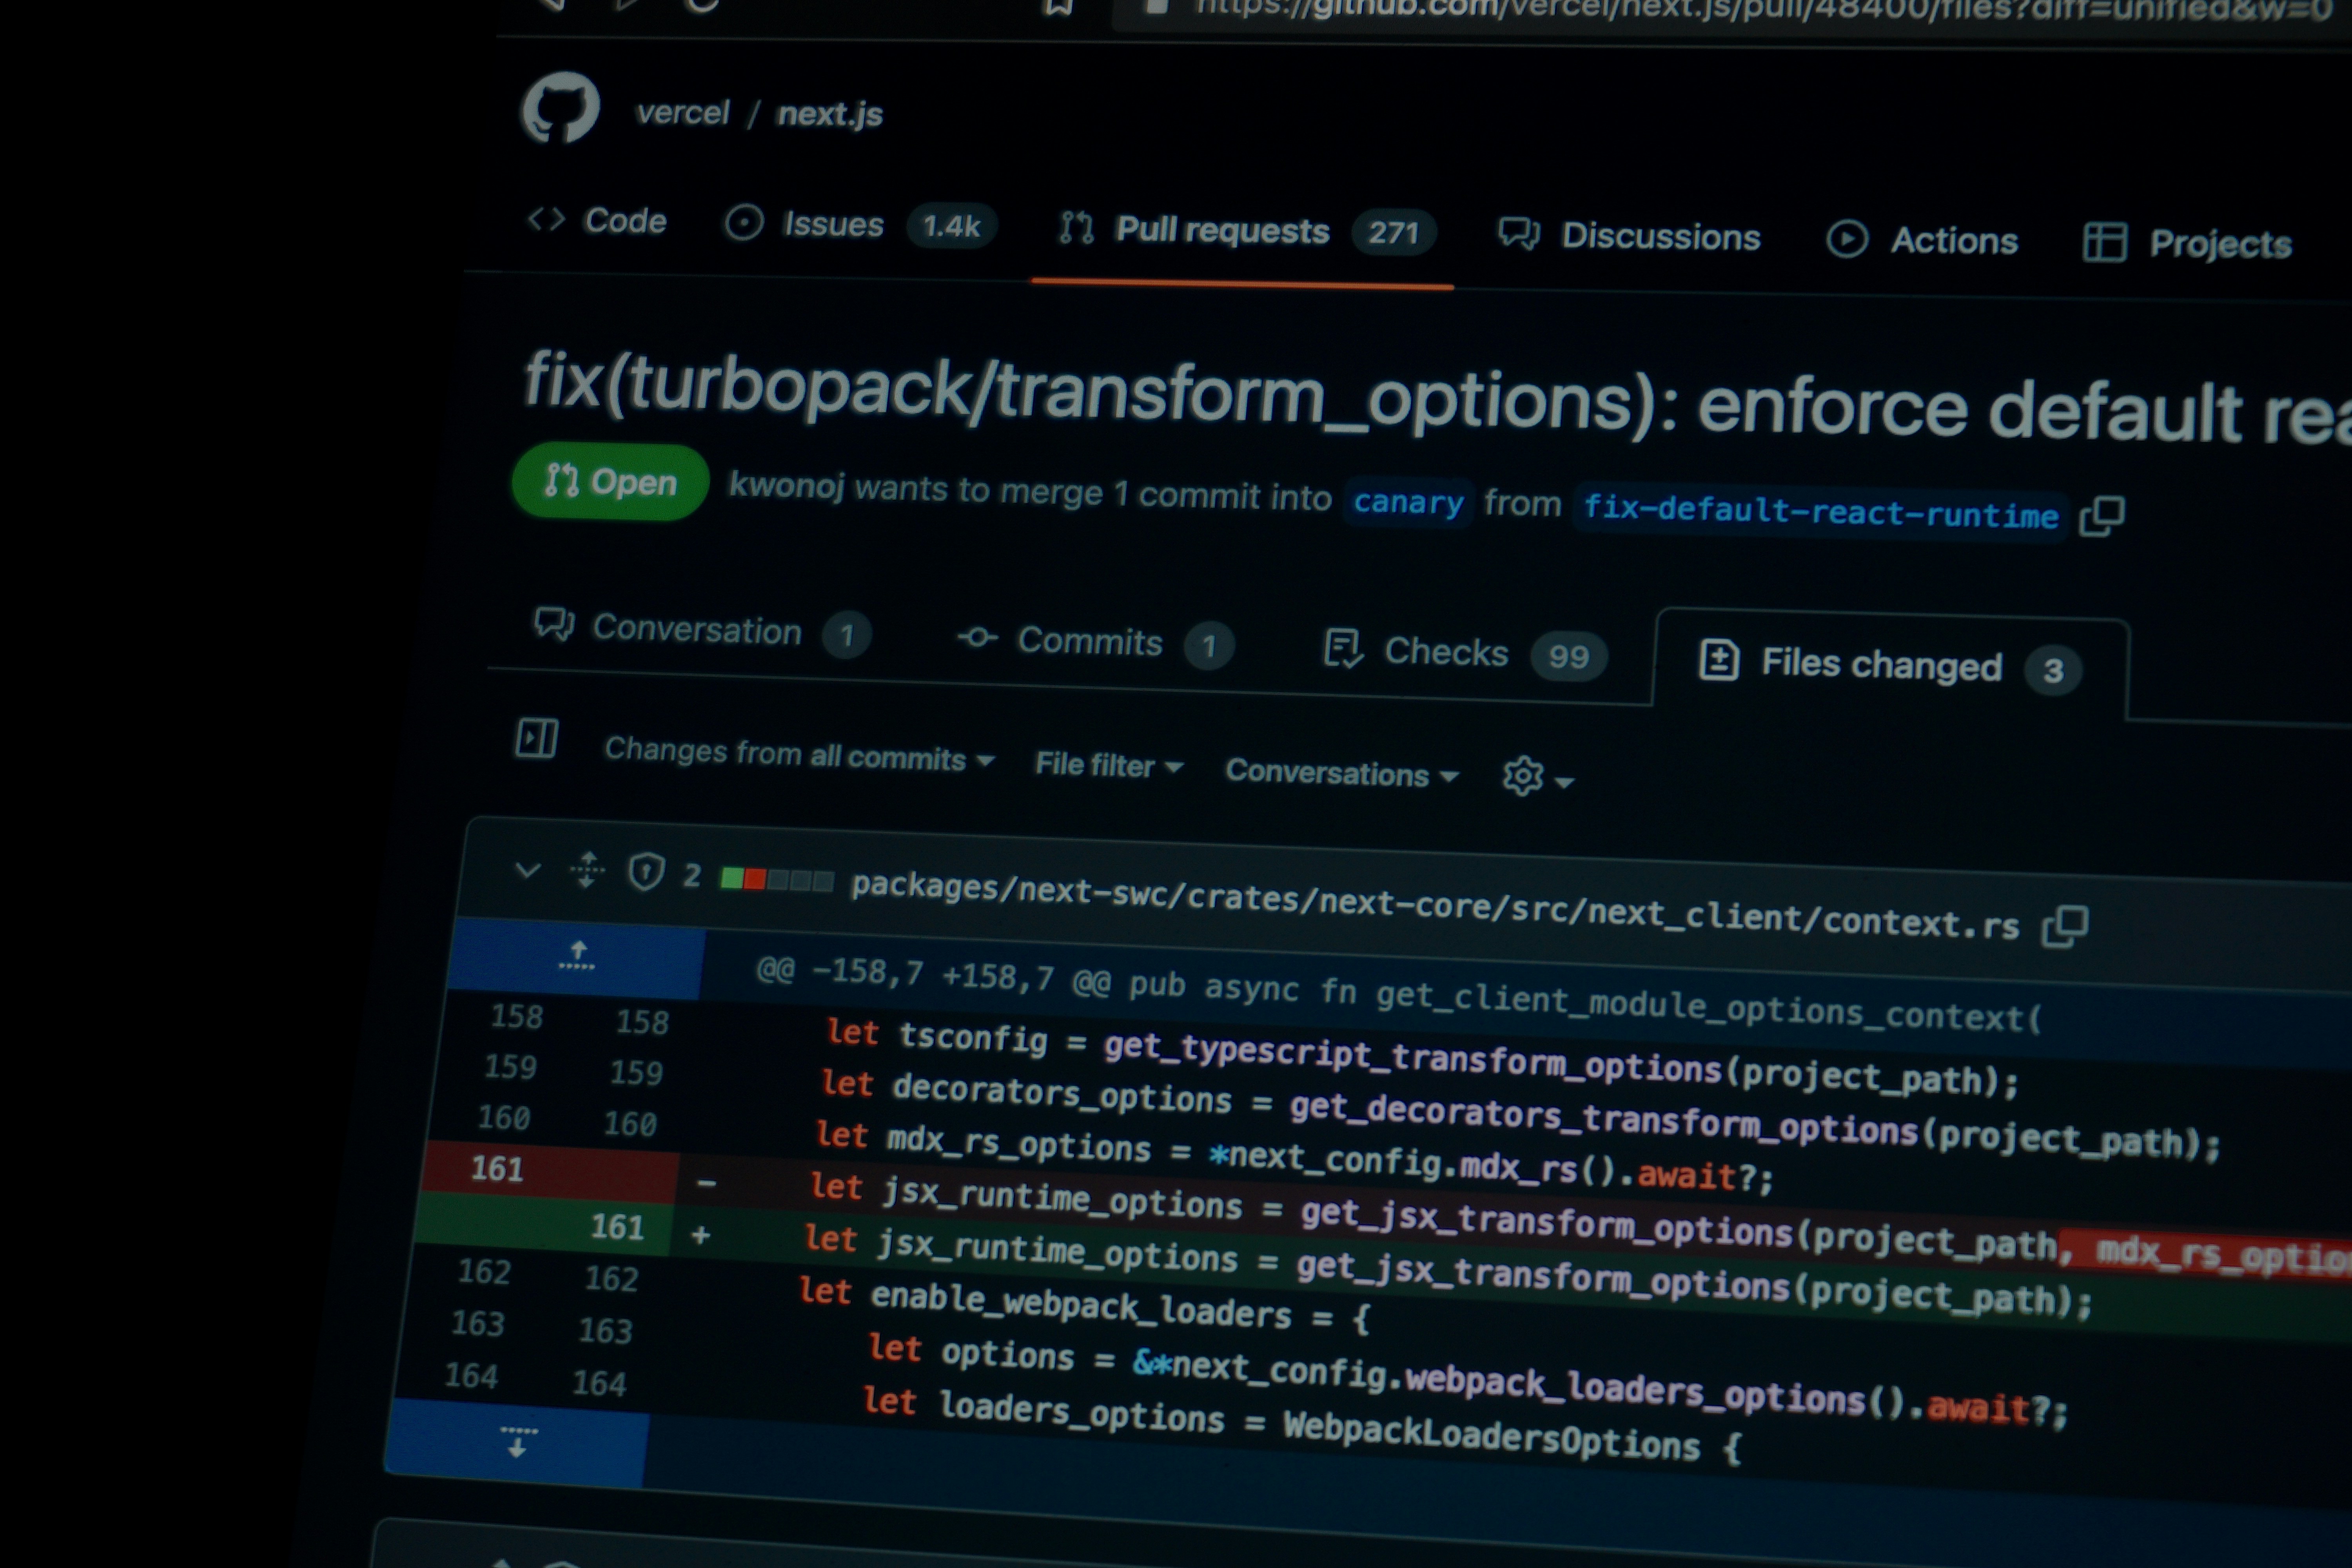Image resolution: width=2352 pixels, height=1568 pixels.
Task: Open the vercel organization link
Action: tap(683, 112)
